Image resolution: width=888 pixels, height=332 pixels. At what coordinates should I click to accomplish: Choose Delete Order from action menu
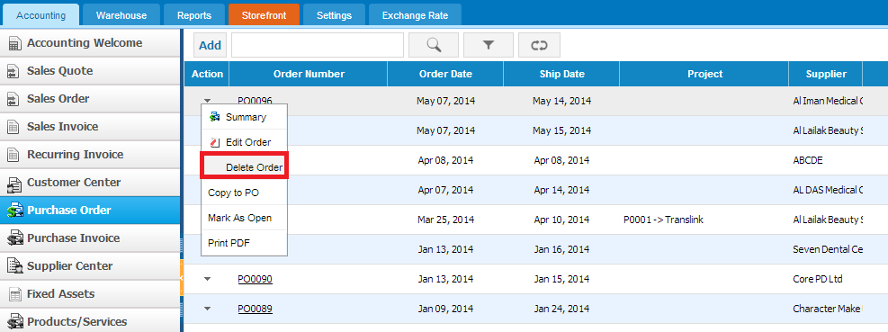pos(245,167)
